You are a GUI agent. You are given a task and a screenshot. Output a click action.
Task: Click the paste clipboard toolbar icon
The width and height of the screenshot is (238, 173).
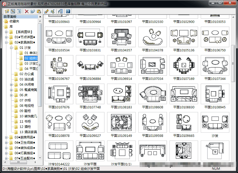tap(39, 11)
